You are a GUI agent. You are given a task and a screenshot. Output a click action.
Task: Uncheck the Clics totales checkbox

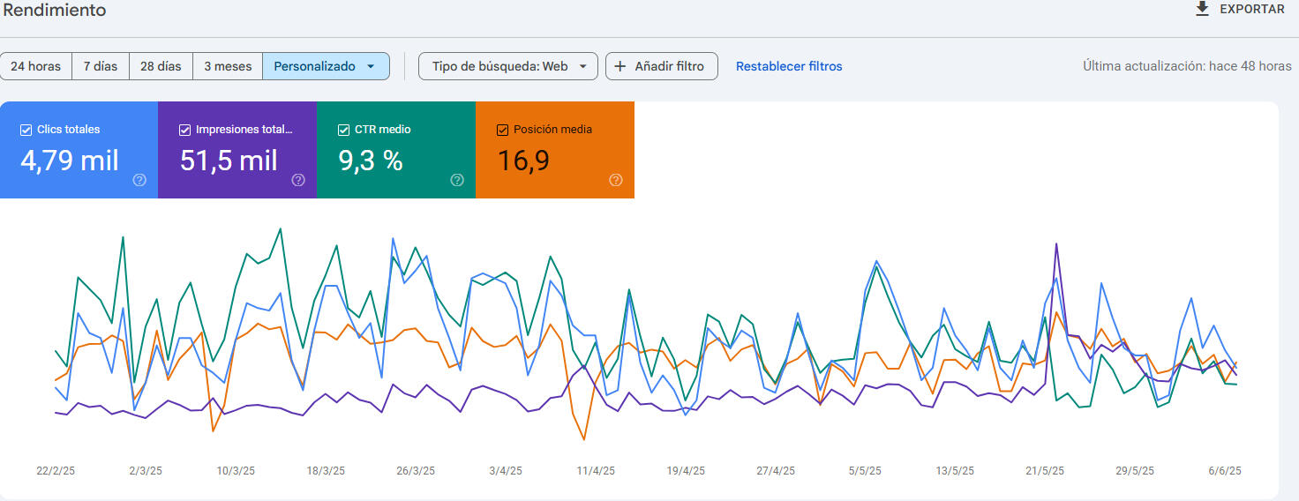coord(26,130)
